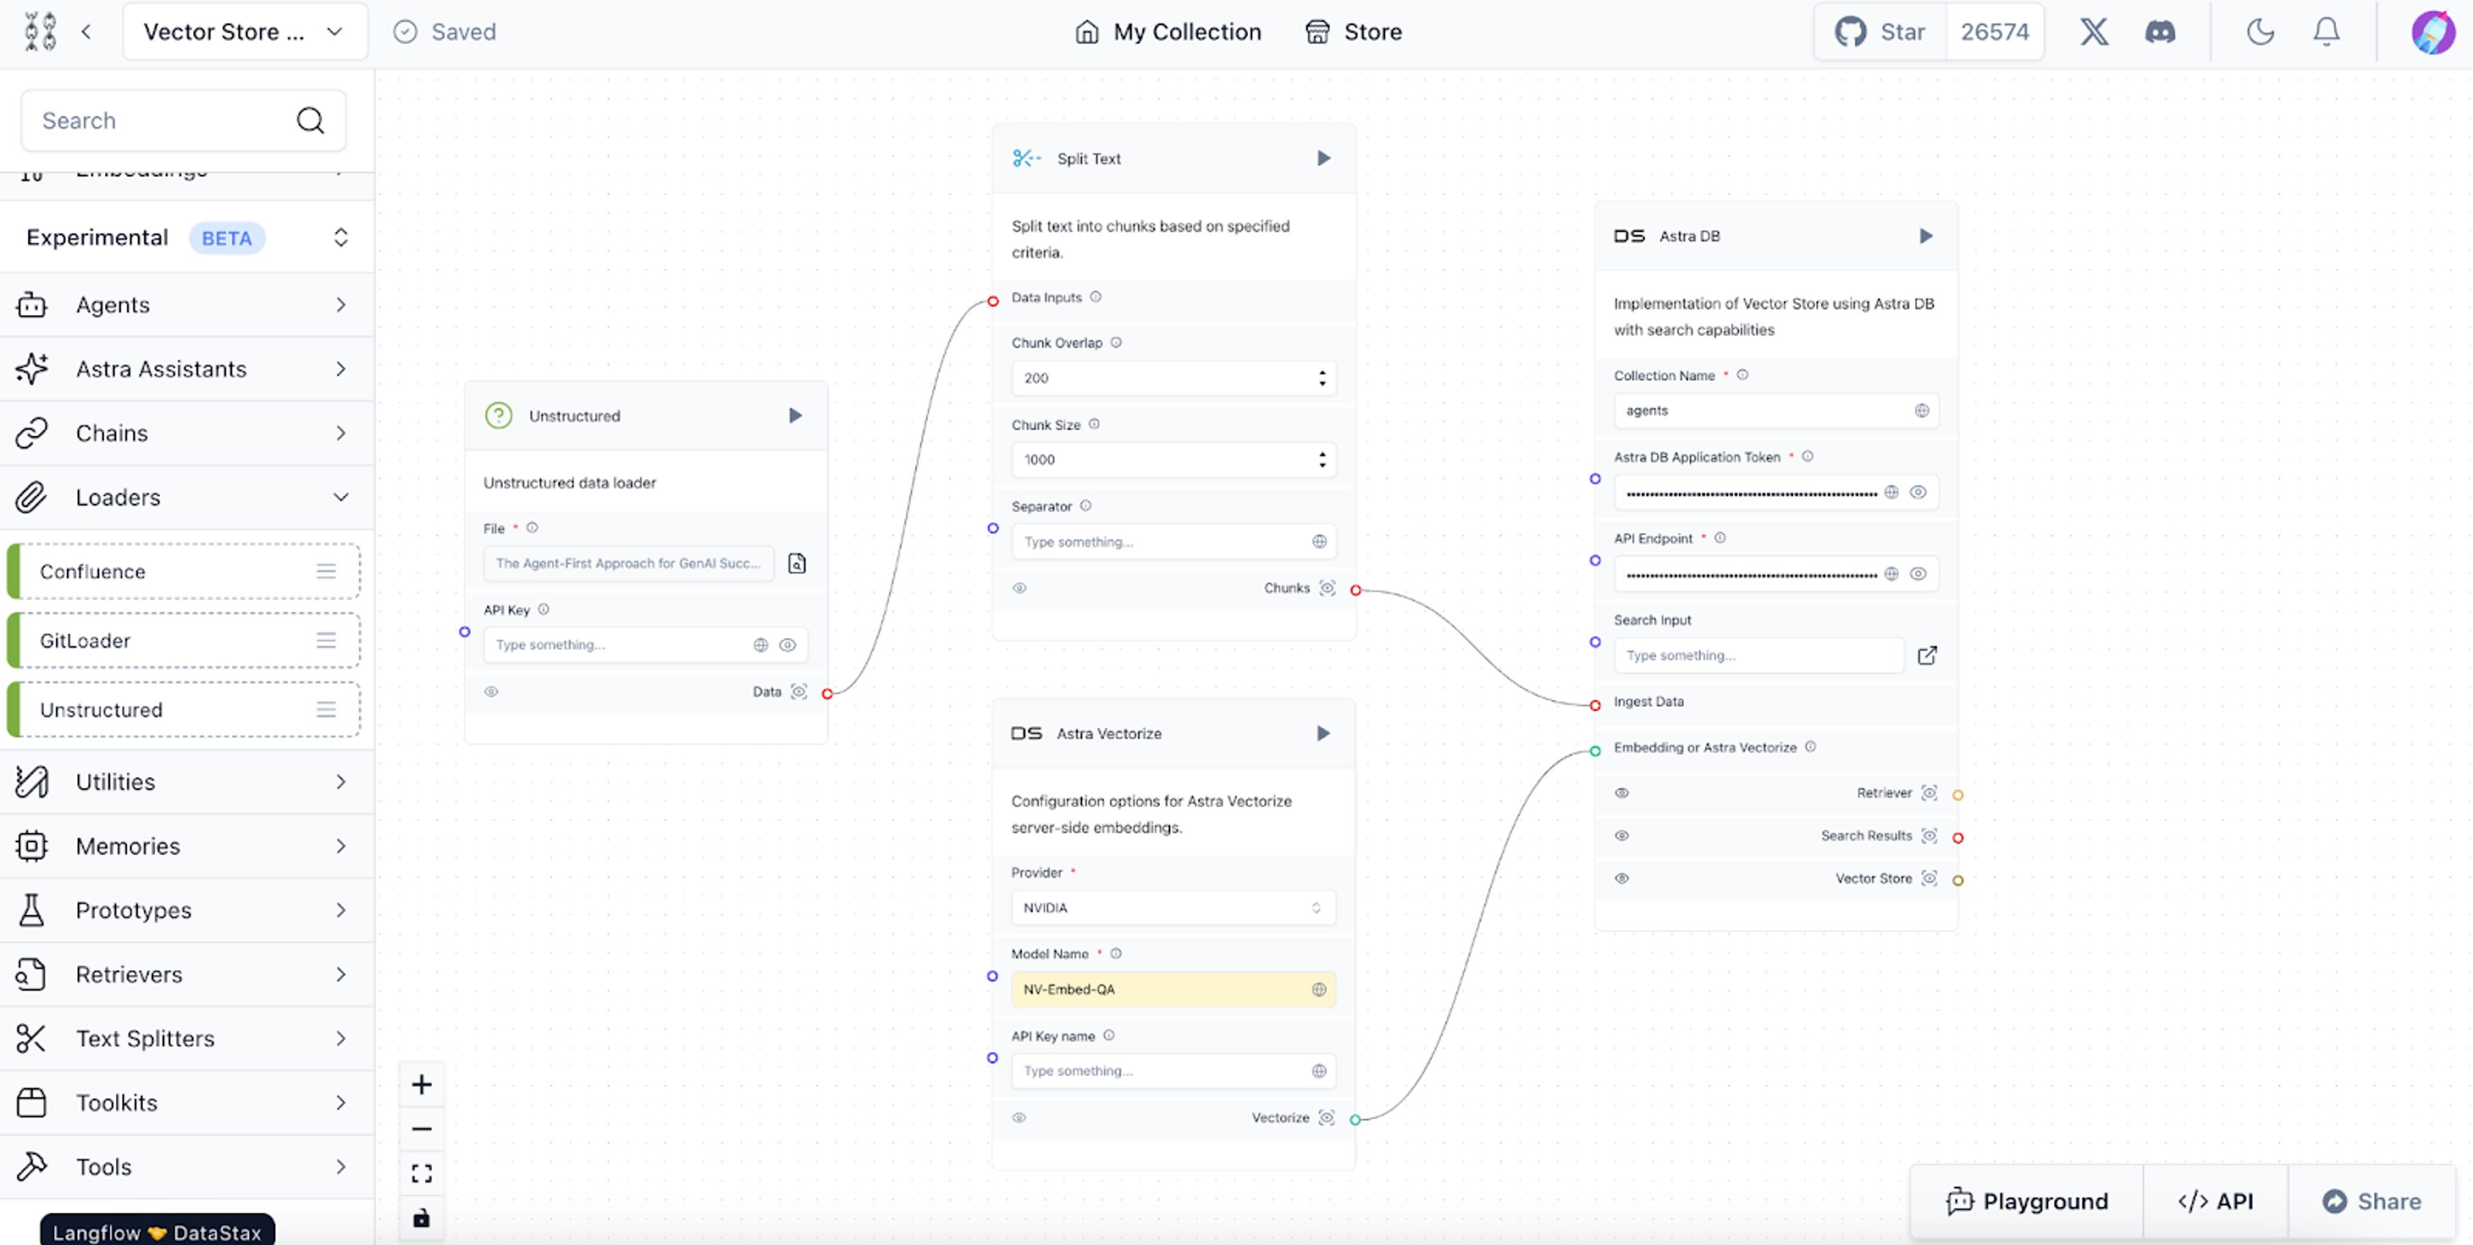
Task: Toggle visibility of Retriever output
Action: coord(1622,793)
